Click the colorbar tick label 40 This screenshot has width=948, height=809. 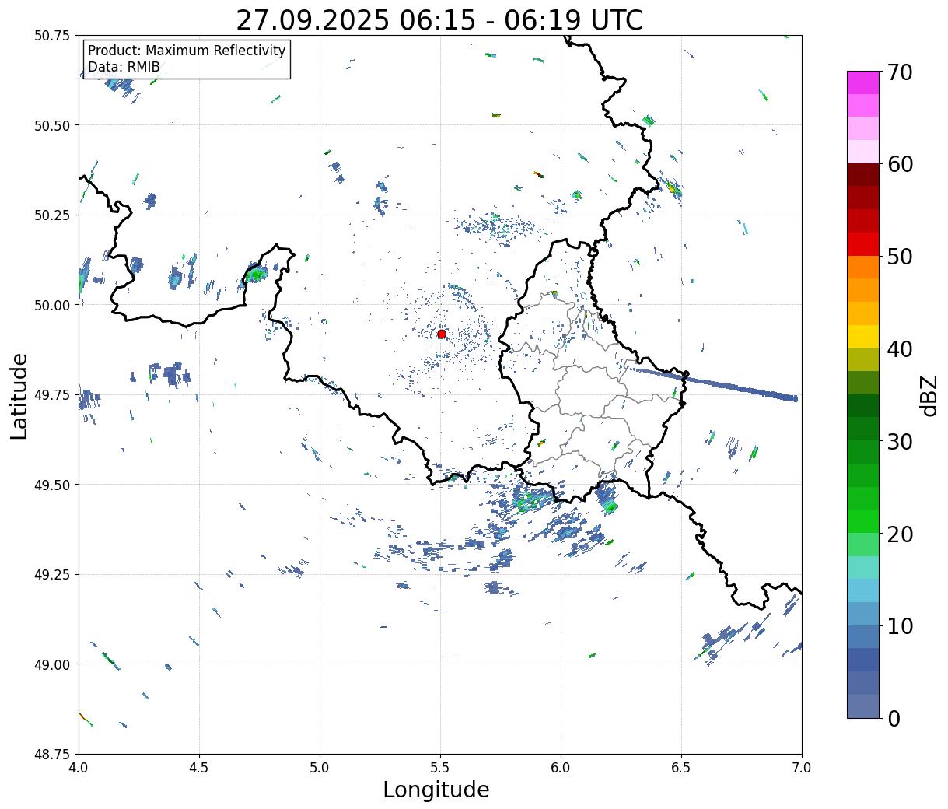(900, 348)
